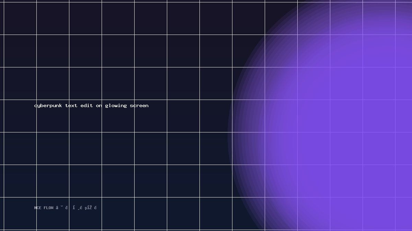
Task: Click the dark grid cell directly below "cyberpunk"
Action: (x=53, y=149)
